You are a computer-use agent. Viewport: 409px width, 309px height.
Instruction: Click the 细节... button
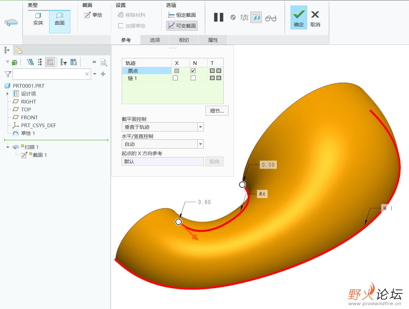pos(217,111)
